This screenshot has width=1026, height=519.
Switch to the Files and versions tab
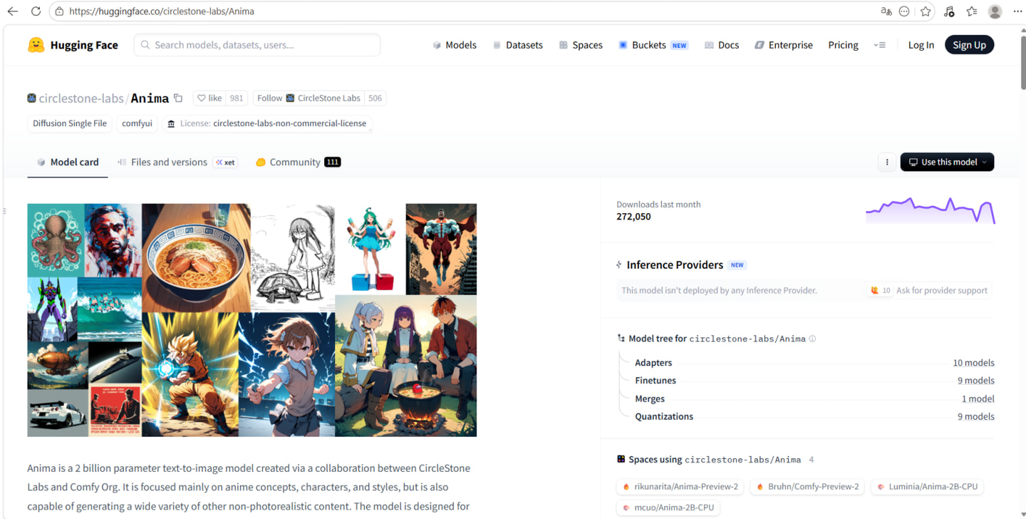pos(177,163)
